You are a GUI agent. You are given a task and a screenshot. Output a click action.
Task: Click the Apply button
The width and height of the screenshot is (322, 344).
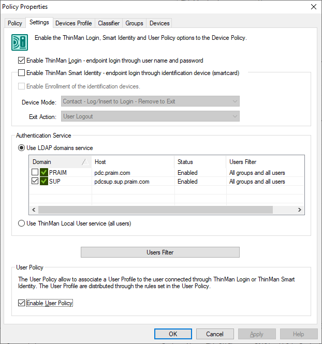(257, 334)
